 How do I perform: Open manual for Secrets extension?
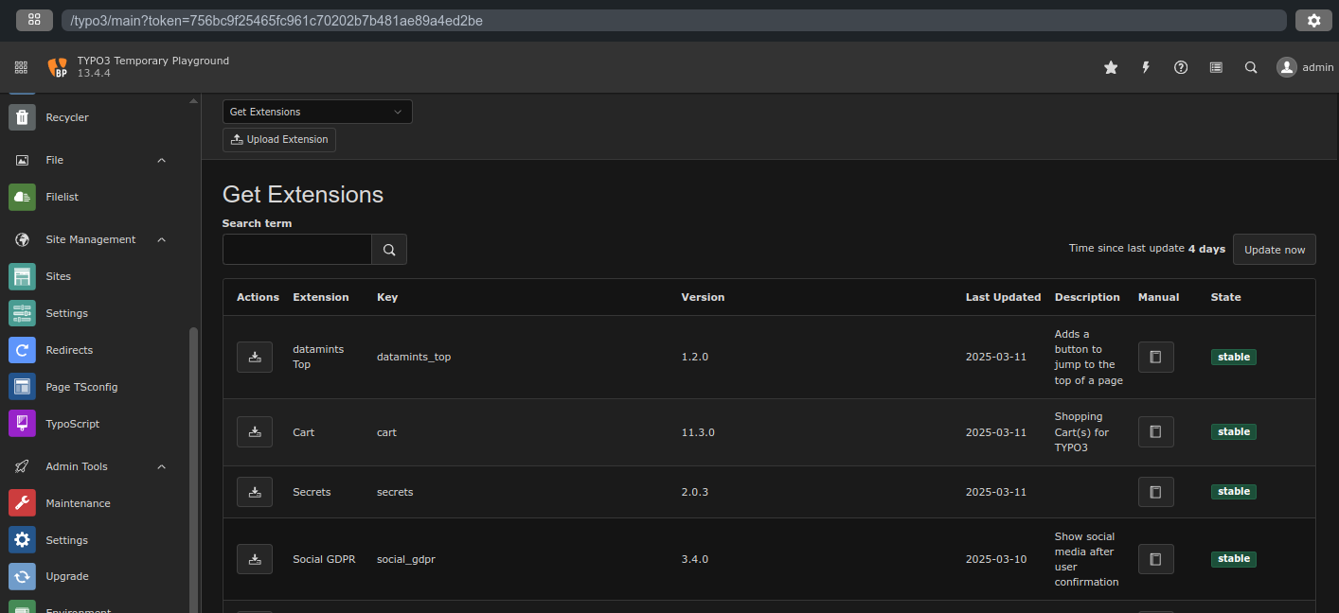1155,492
